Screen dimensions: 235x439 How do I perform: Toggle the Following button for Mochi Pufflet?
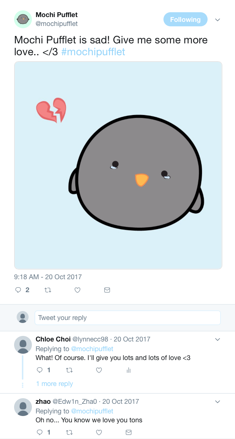pos(185,20)
